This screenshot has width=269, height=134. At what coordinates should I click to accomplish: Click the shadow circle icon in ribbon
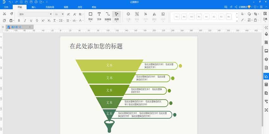point(249,14)
